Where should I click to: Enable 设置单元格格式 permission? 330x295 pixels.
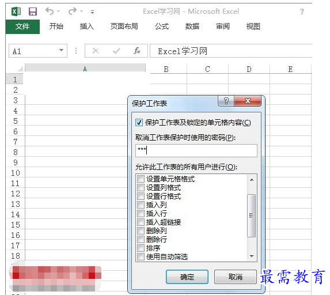(x=141, y=179)
